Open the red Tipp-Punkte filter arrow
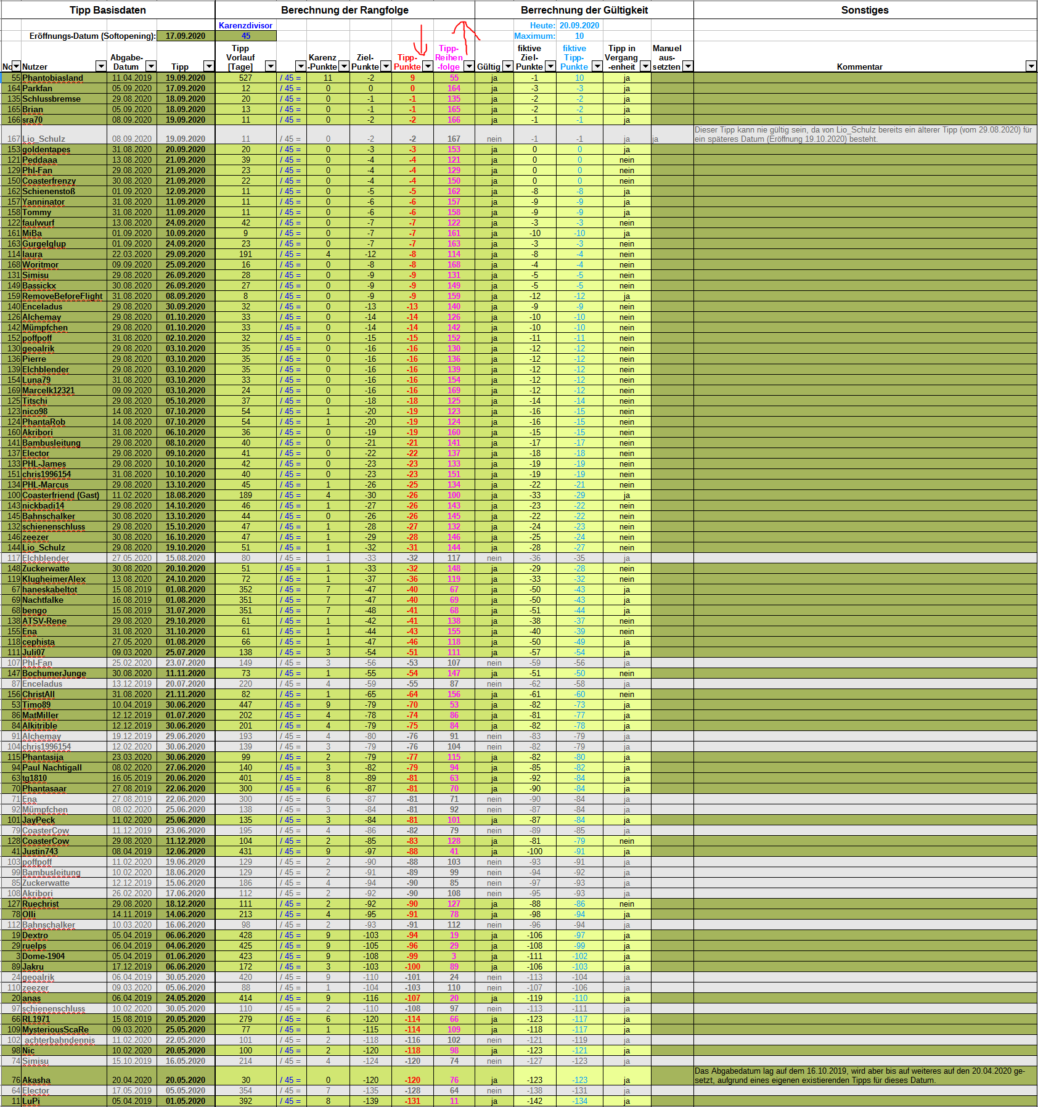The height and width of the screenshot is (1107, 1038). [x=427, y=67]
